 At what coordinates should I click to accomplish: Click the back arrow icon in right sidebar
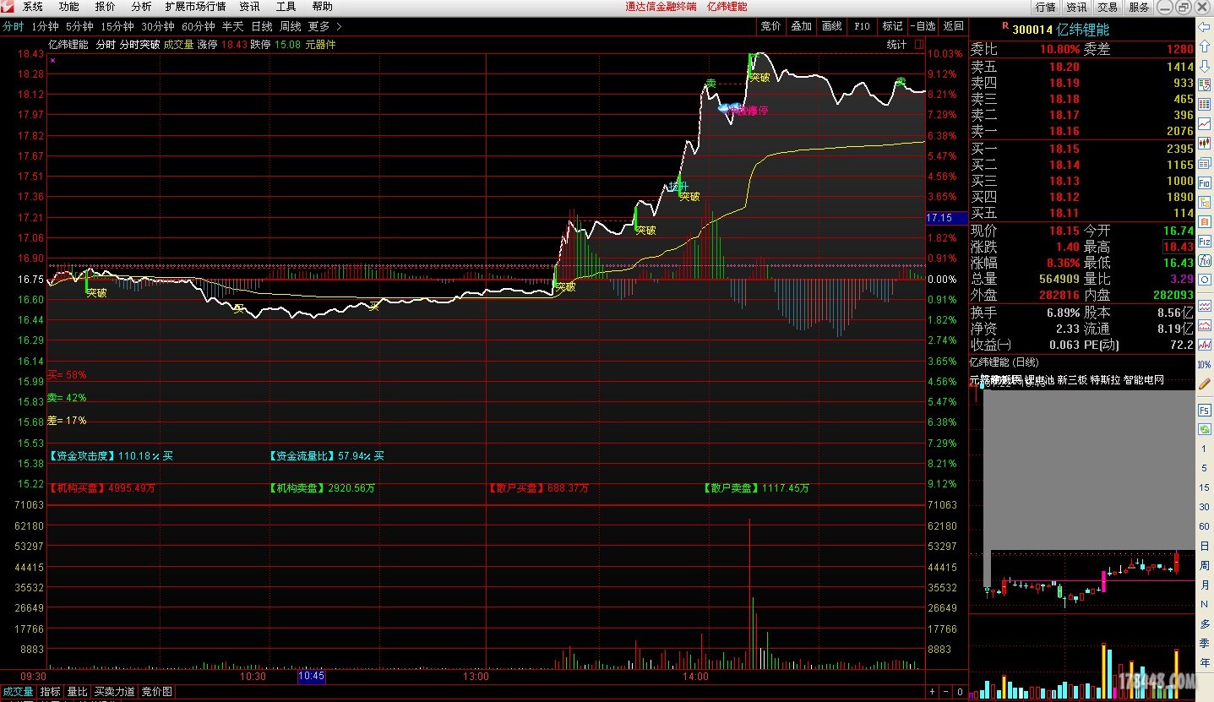pyautogui.click(x=1205, y=27)
